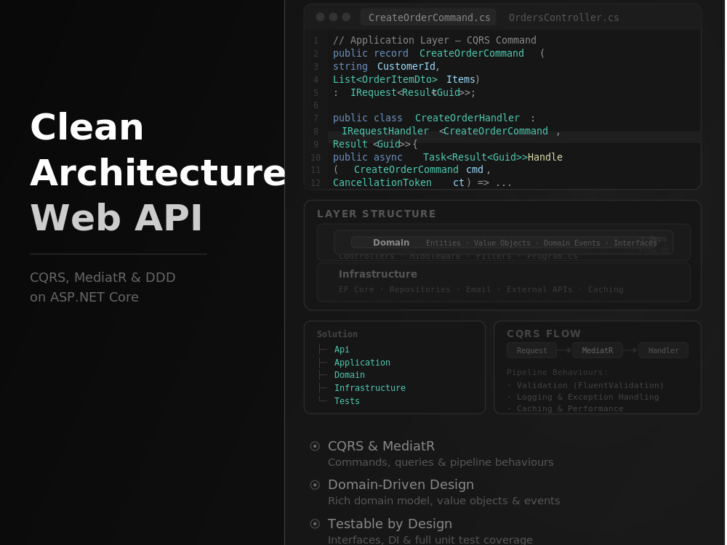Click the bullet icon beside Testable by Design
The height and width of the screenshot is (545, 727).
click(x=315, y=524)
